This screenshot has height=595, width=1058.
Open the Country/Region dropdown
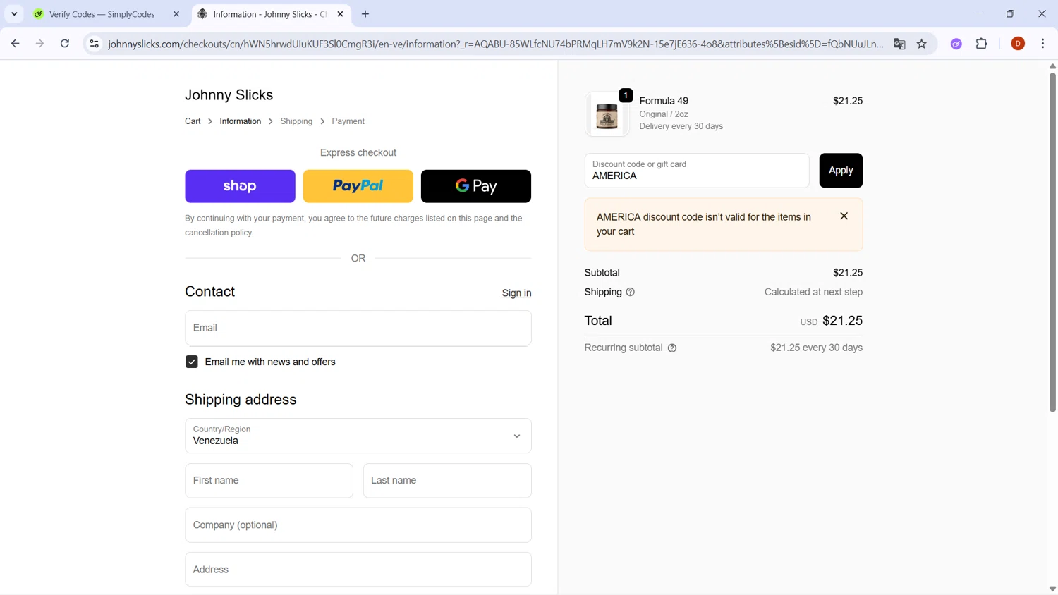click(358, 436)
